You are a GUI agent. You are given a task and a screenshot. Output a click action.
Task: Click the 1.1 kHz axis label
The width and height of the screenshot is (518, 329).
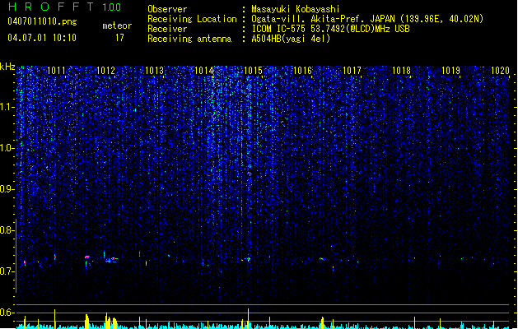(7, 107)
